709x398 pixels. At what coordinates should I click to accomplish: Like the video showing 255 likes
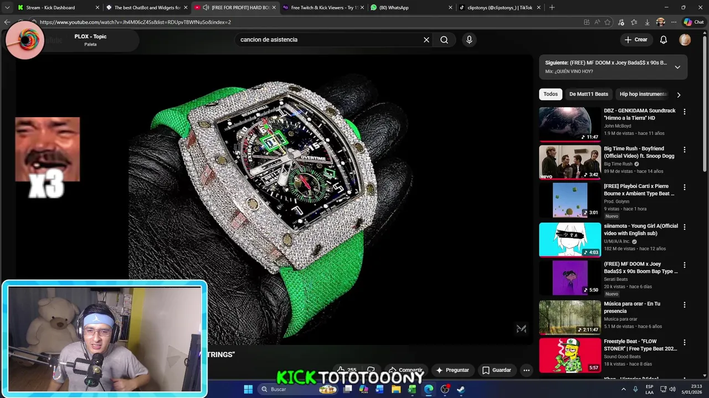click(347, 370)
